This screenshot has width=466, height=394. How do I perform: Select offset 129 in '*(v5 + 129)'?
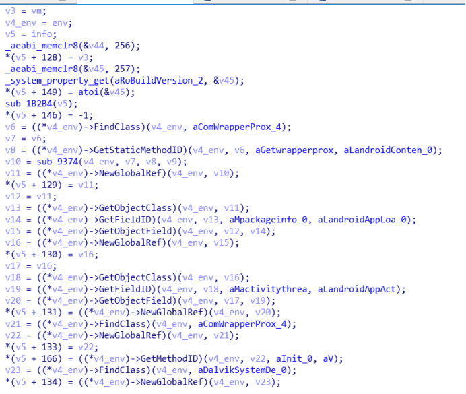pos(49,185)
